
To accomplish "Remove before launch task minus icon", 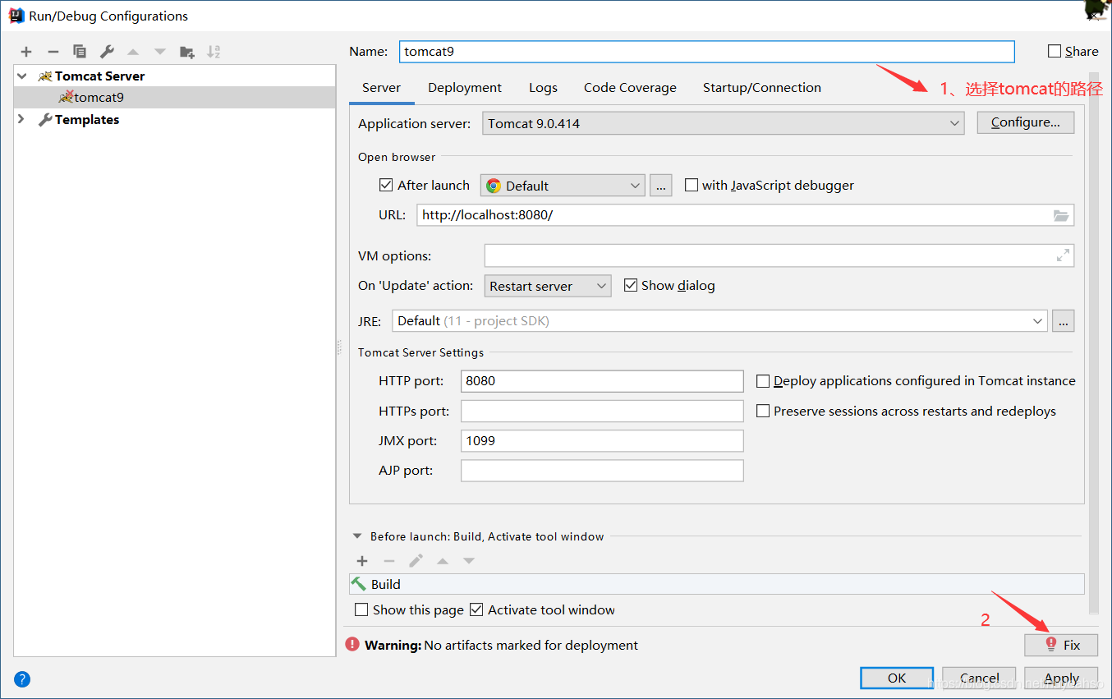I will [x=389, y=561].
